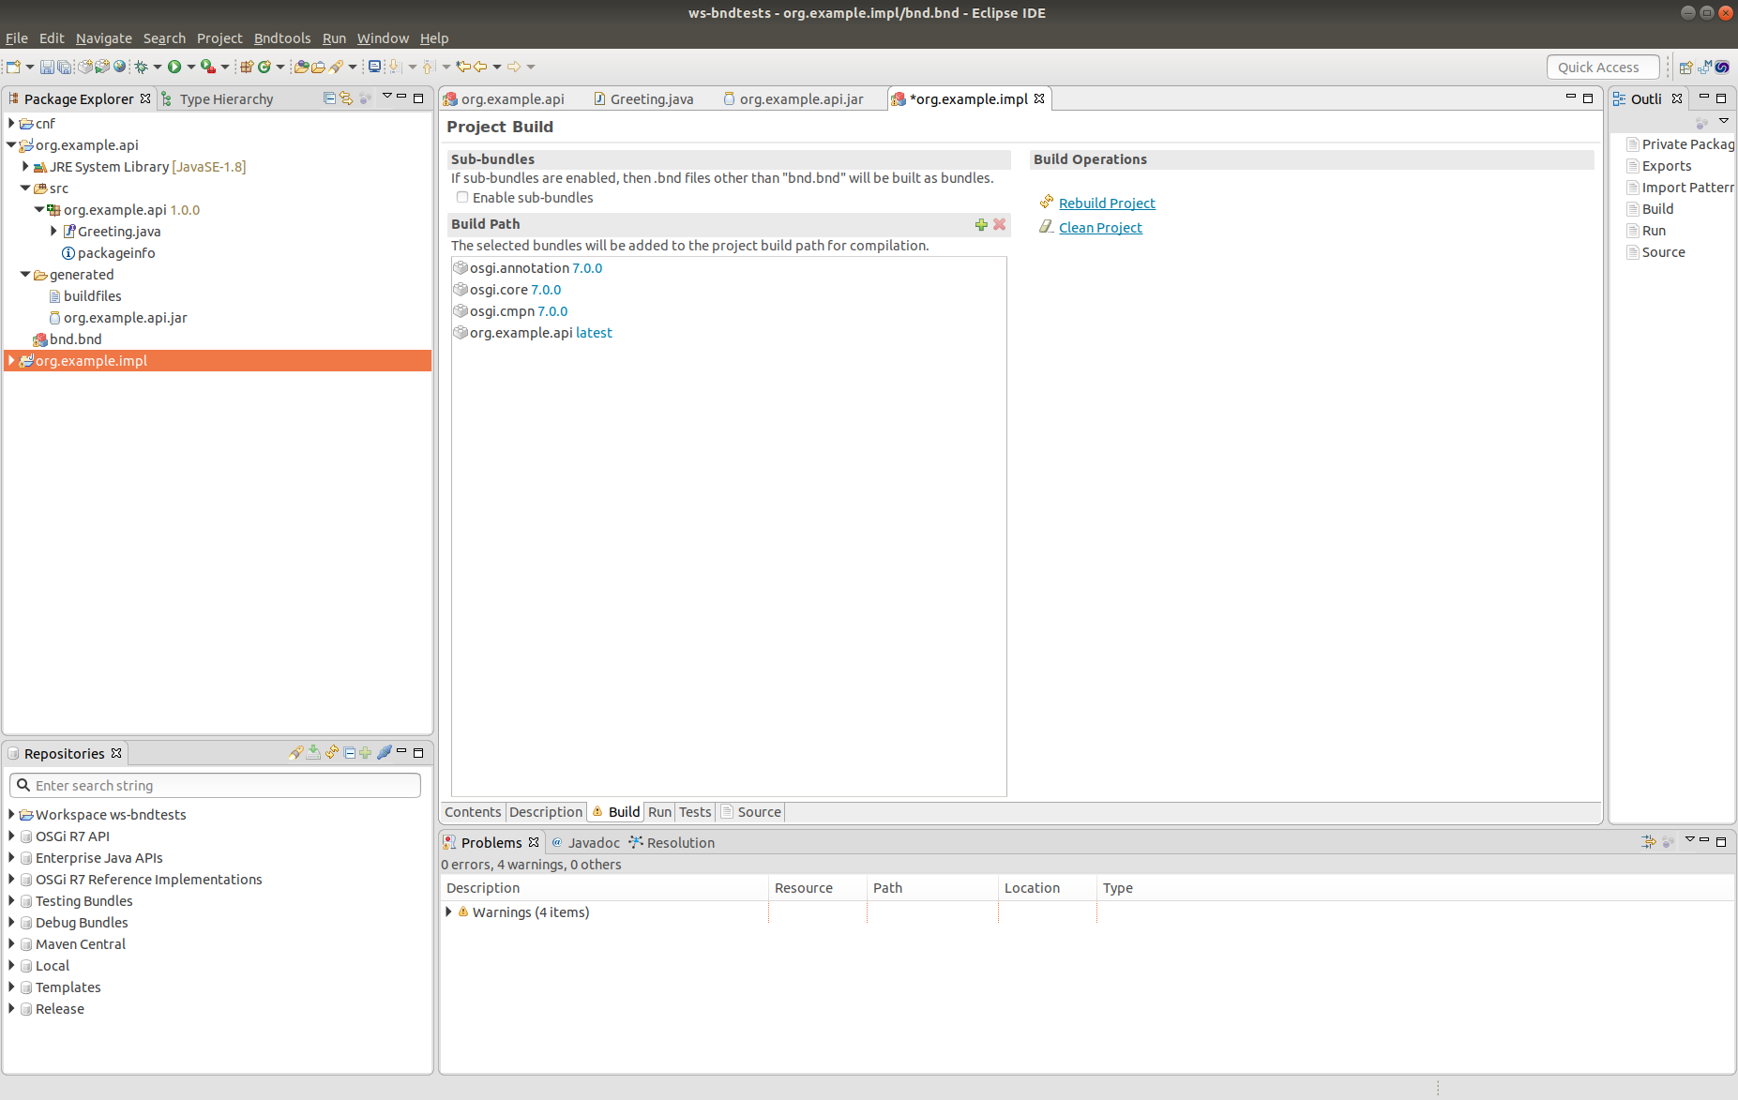The width and height of the screenshot is (1738, 1100).
Task: Open Package Explorer View Menu triangle
Action: 386,97
